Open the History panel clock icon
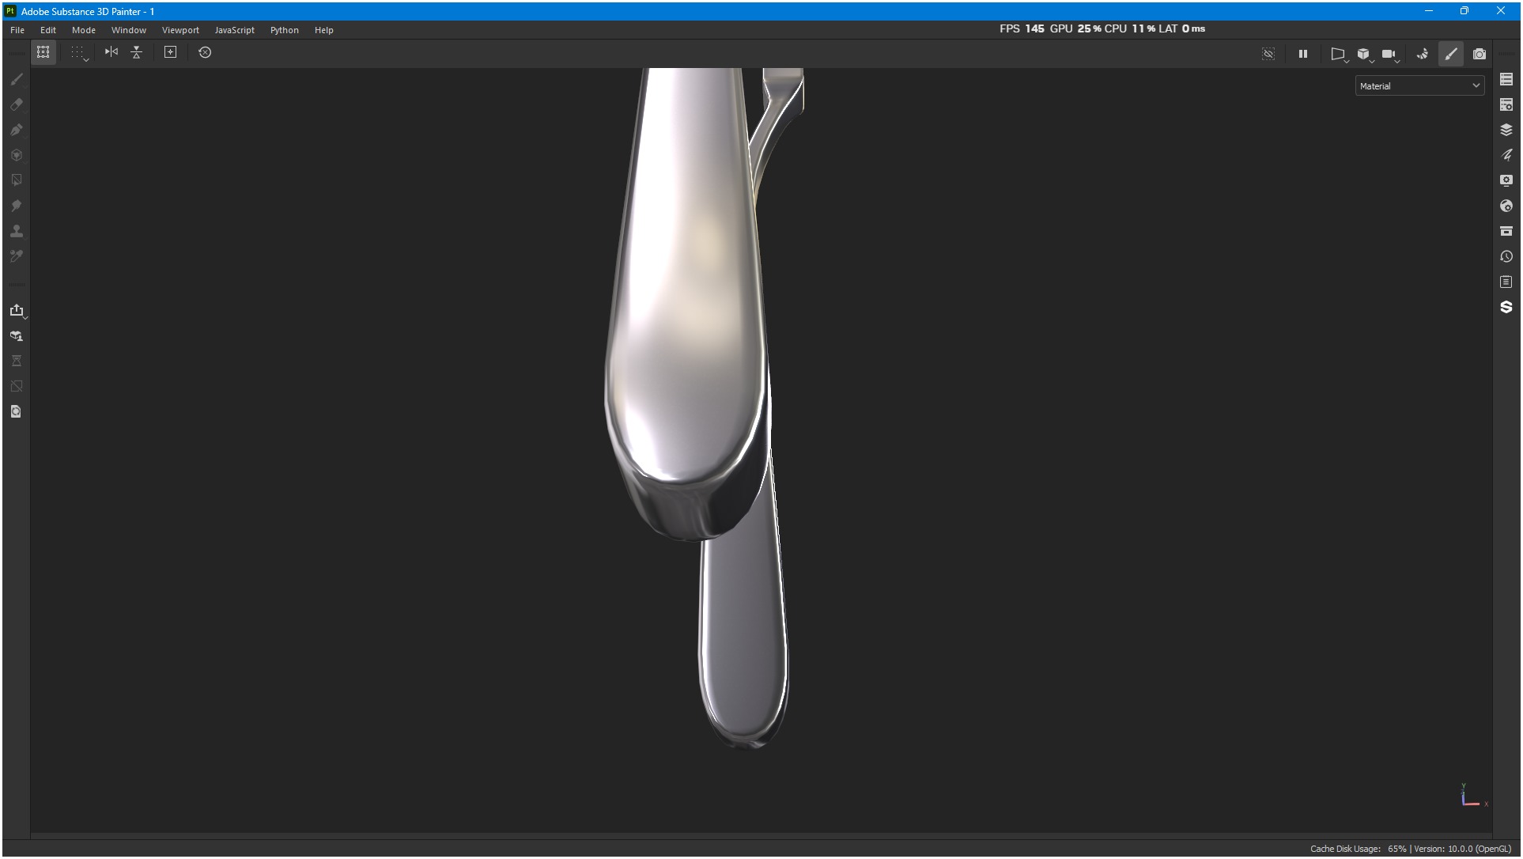Image resolution: width=1523 pixels, height=859 pixels. 1506,256
